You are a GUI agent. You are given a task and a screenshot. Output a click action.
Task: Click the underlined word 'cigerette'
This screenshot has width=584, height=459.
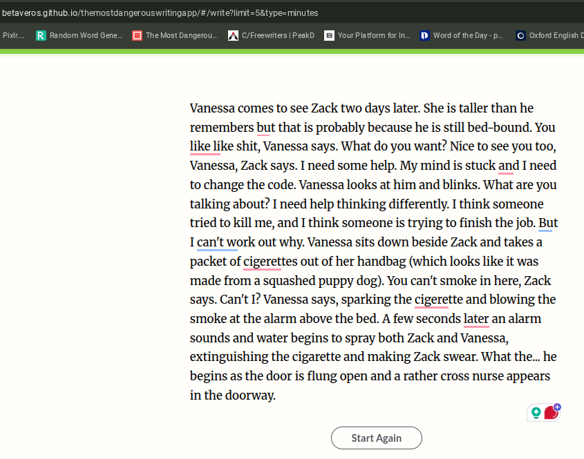point(439,299)
